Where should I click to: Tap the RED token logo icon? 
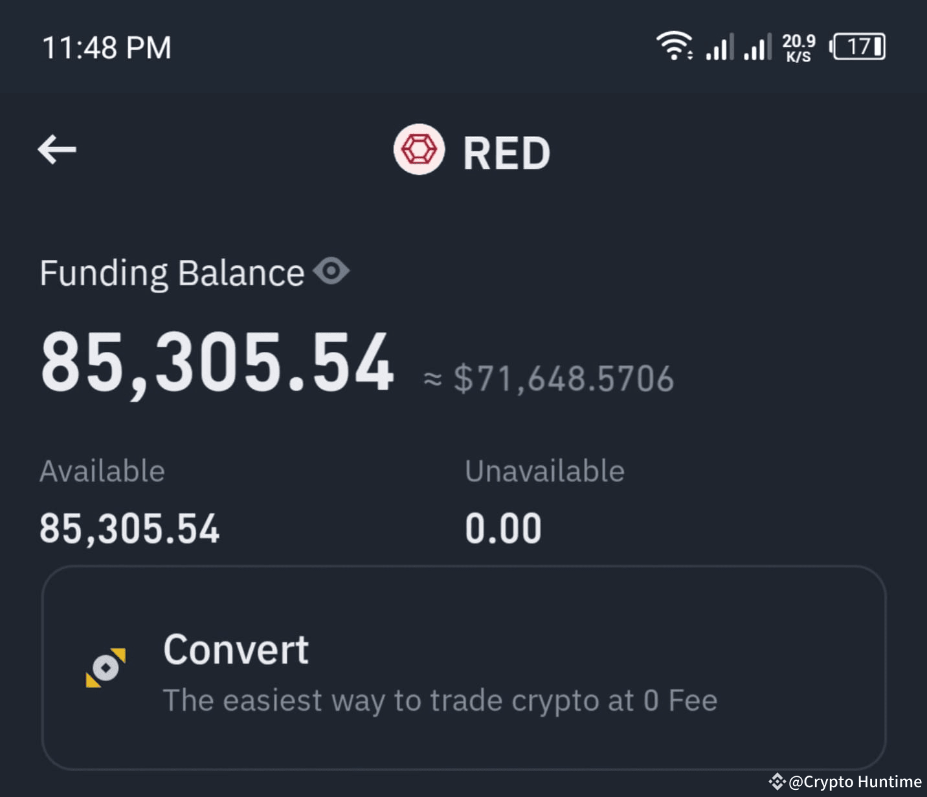(x=419, y=149)
